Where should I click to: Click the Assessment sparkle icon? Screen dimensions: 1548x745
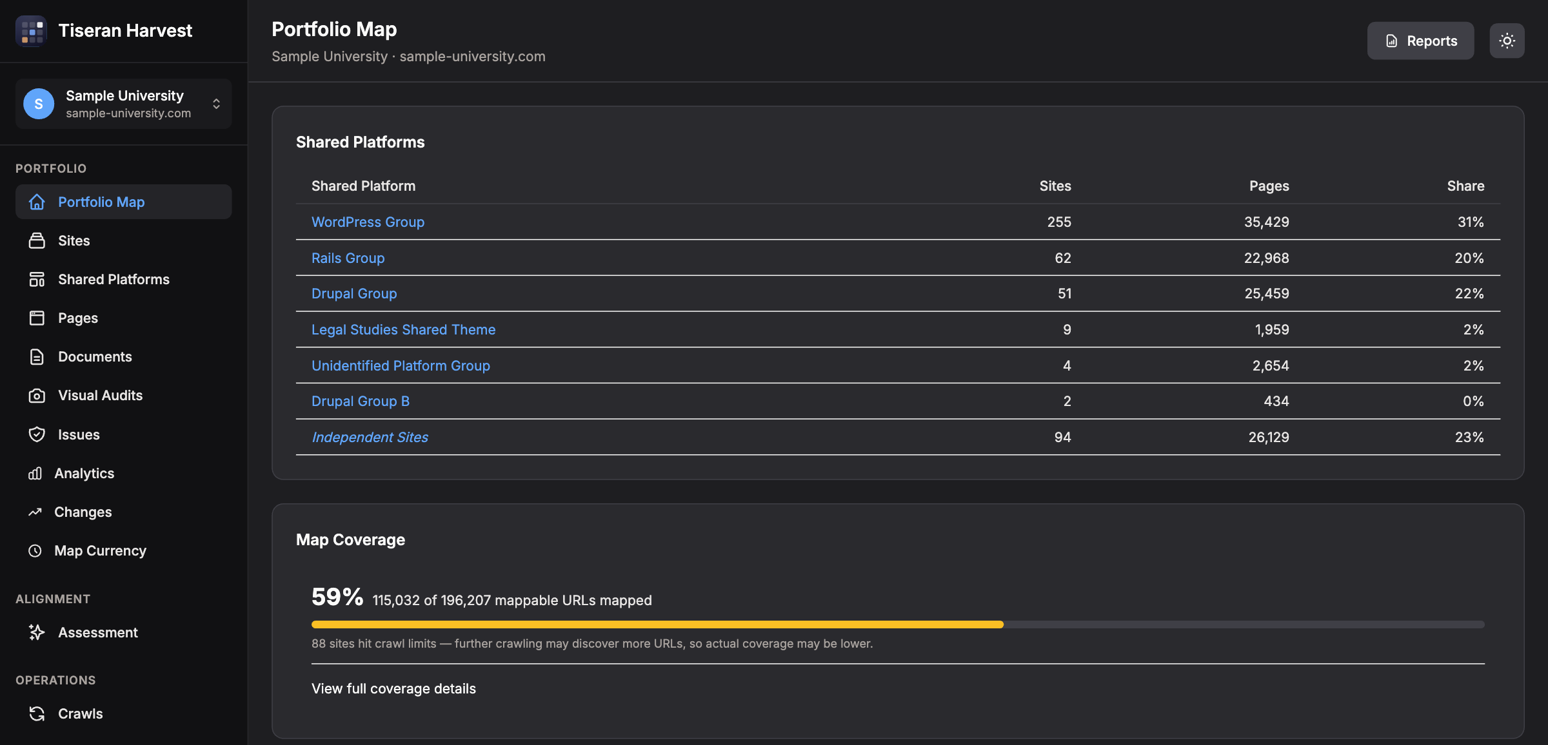37,632
